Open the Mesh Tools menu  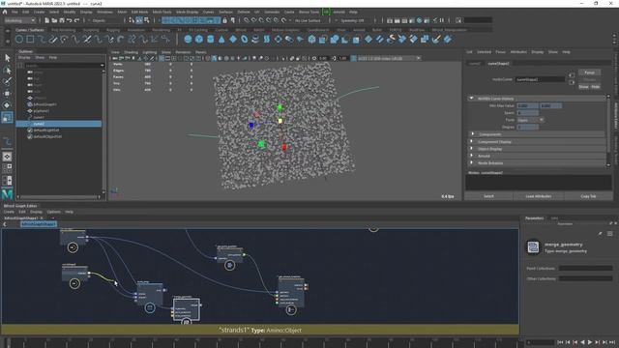(162, 13)
